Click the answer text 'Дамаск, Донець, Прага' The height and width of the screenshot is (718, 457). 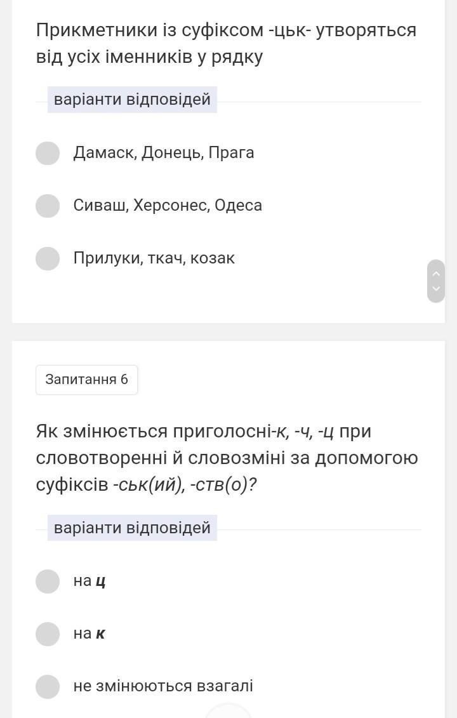coord(164,153)
